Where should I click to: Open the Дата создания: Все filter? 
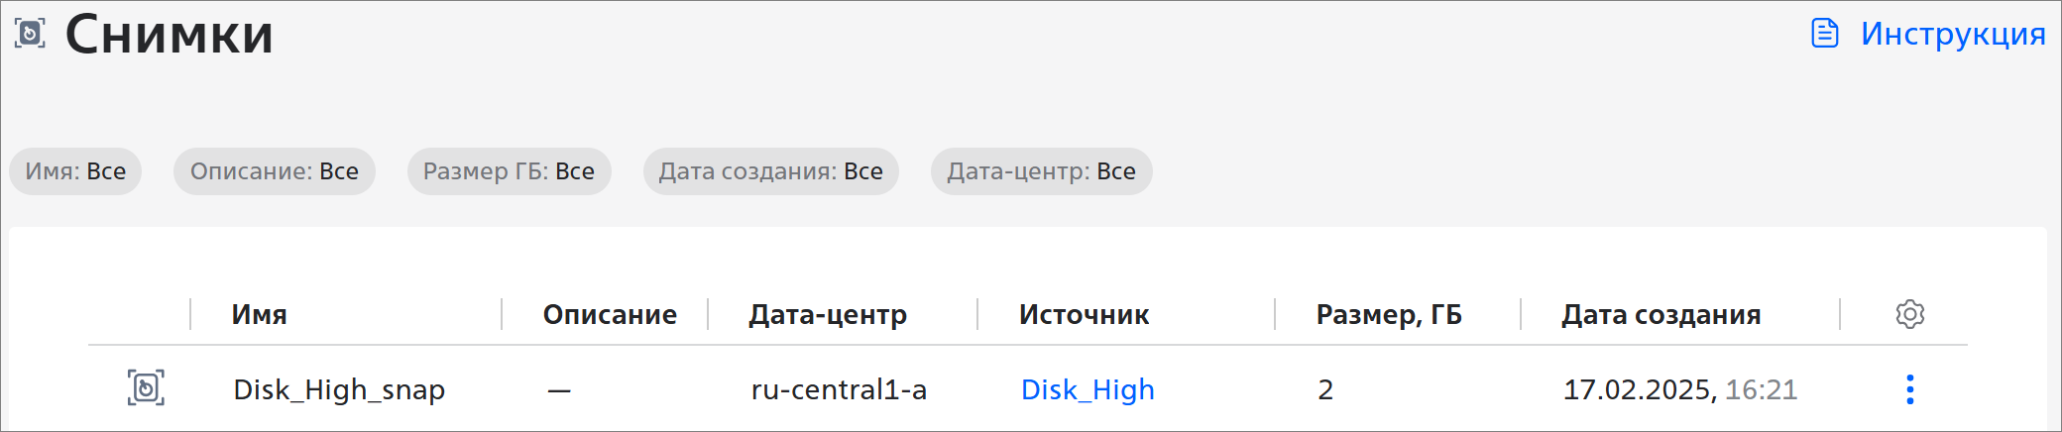tap(771, 171)
